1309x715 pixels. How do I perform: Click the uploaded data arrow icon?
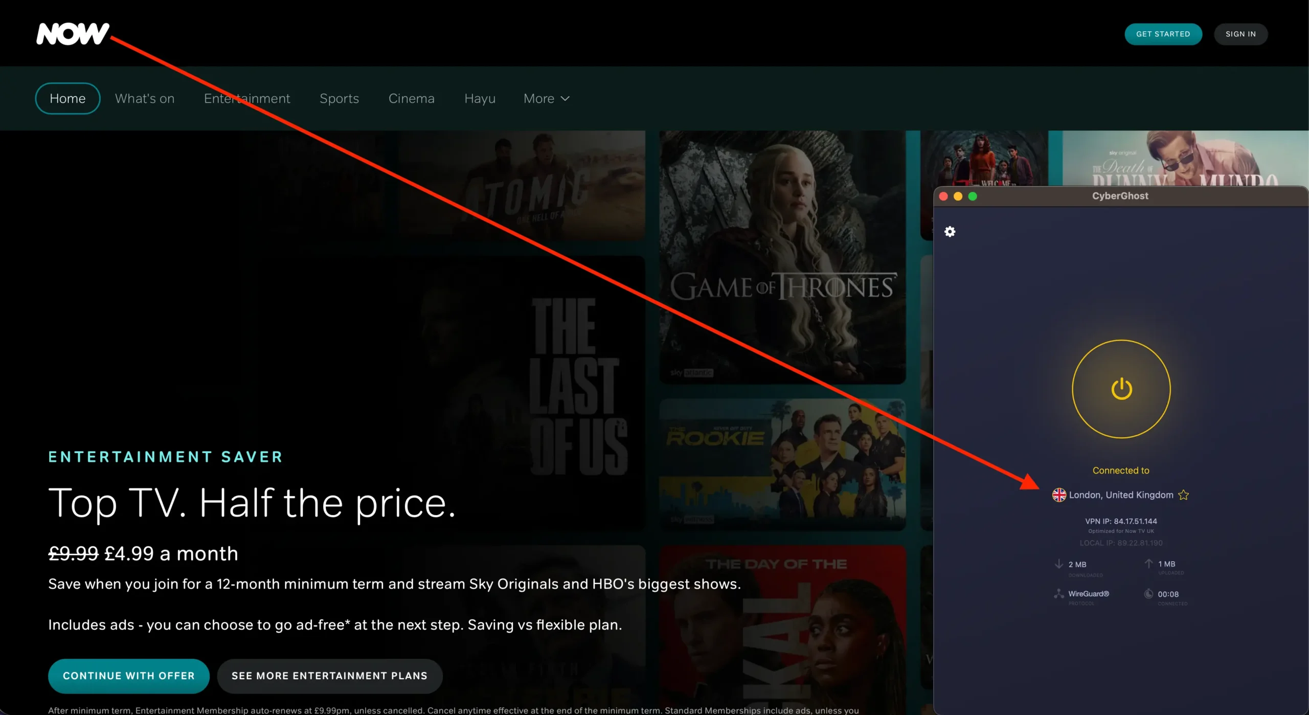coord(1148,564)
